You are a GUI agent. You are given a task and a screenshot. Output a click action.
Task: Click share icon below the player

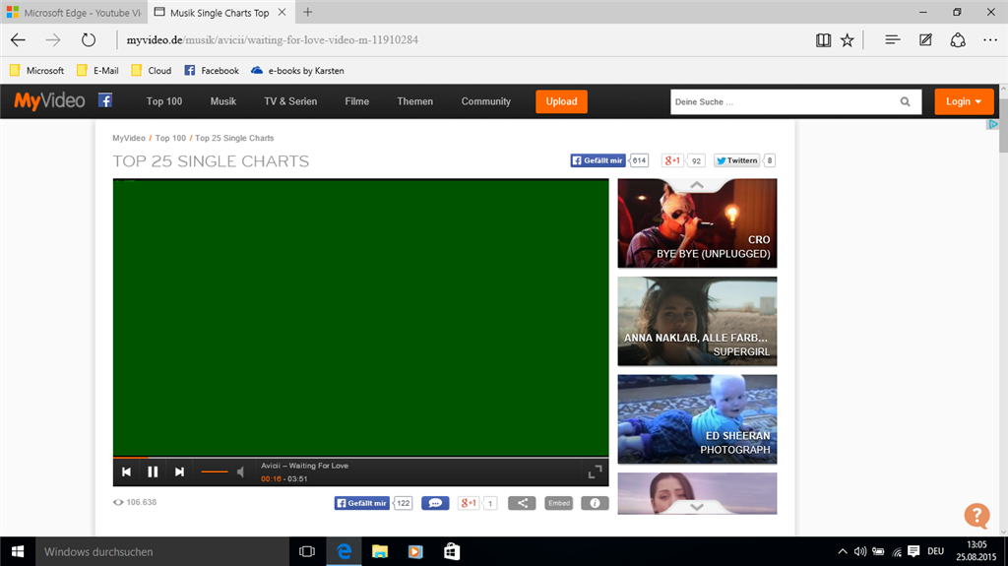pyautogui.click(x=522, y=503)
